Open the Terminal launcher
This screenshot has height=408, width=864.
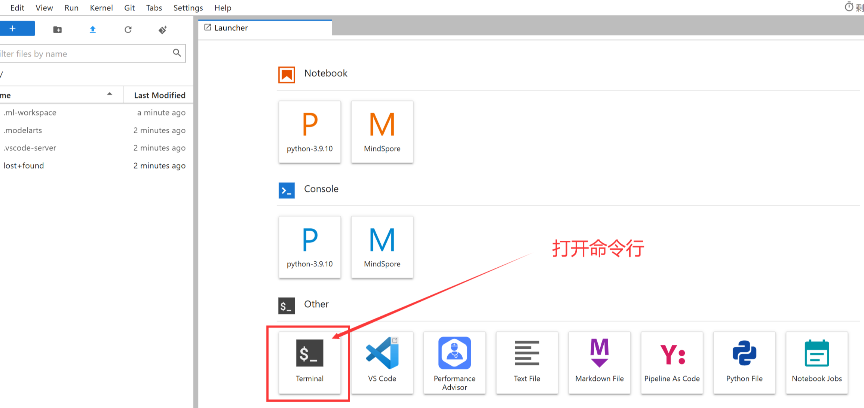tap(309, 362)
